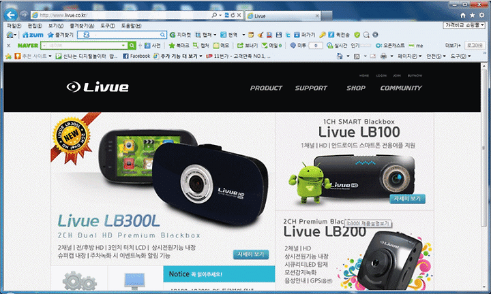Open Naver toolbar 메모 note

pyautogui.click(x=221, y=46)
